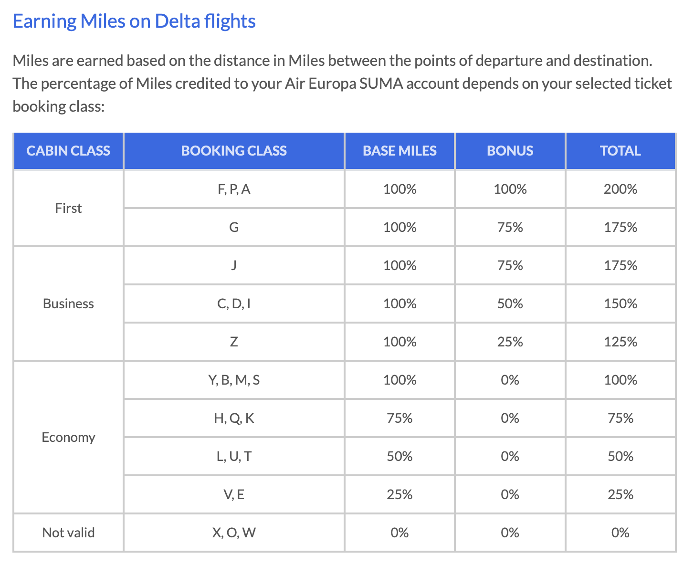This screenshot has width=694, height=565.
Task: Select the 125% total for class Z
Action: 620,342
